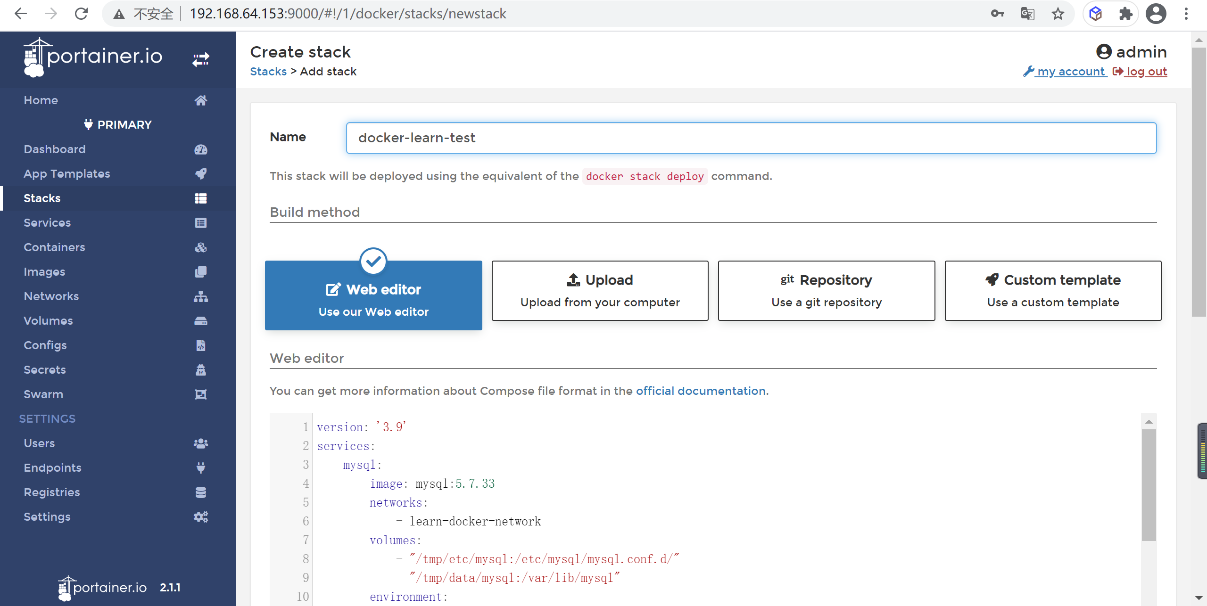
Task: Select the Web editor build method
Action: [373, 295]
